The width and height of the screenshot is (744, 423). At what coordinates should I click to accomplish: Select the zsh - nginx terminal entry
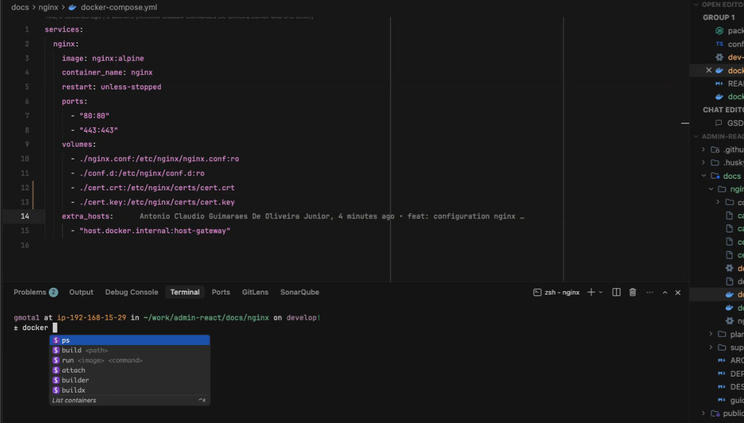coord(556,292)
